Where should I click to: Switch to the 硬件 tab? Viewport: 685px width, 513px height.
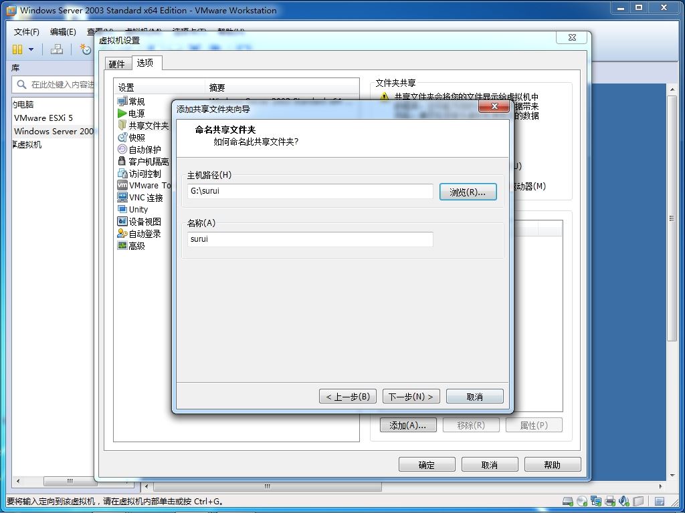point(117,64)
